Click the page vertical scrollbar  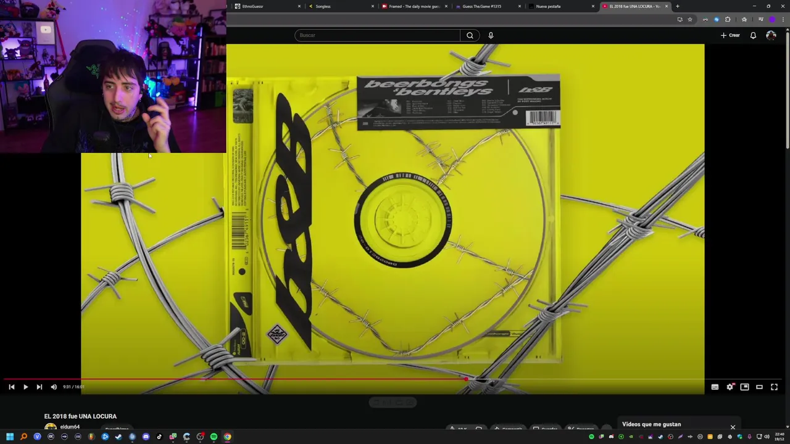(787, 89)
